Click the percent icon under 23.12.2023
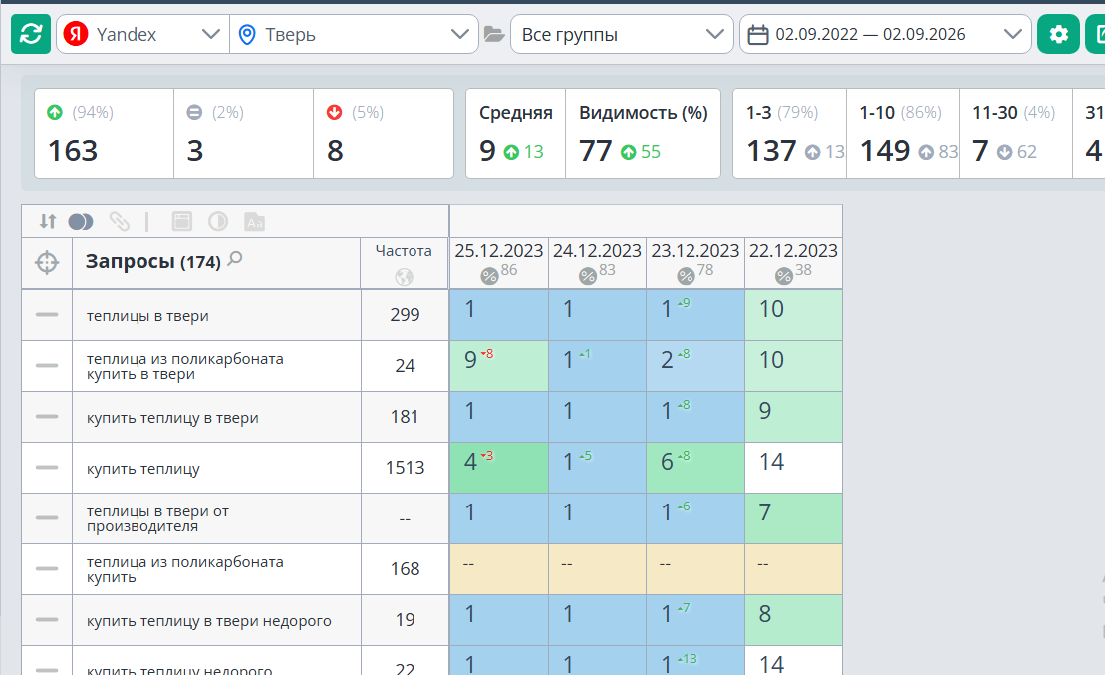Viewport: 1105px width, 675px height. click(685, 276)
